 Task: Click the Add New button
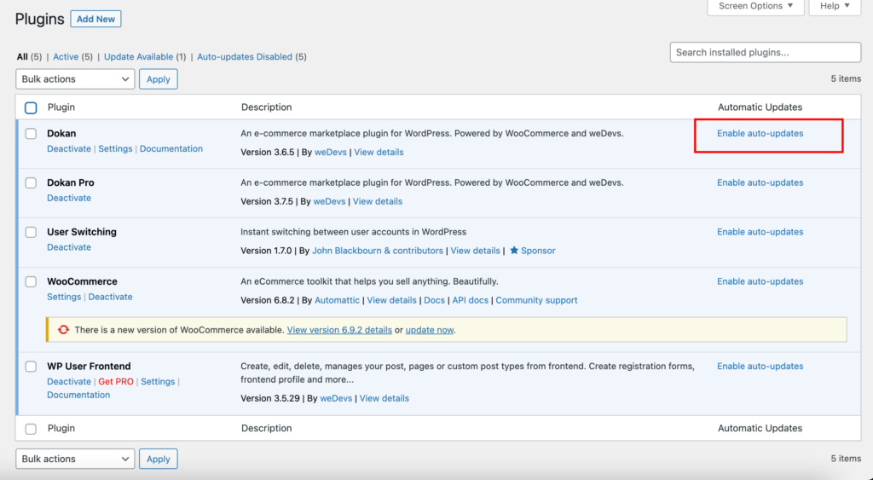pos(95,19)
